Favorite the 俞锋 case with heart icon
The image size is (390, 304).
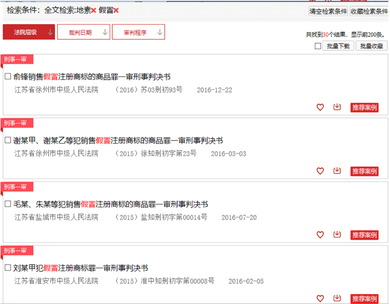pos(320,107)
